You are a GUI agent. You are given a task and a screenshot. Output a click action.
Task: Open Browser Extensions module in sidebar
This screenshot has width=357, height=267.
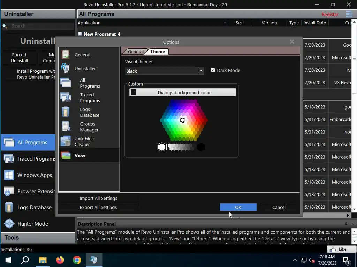pyautogui.click(x=28, y=192)
